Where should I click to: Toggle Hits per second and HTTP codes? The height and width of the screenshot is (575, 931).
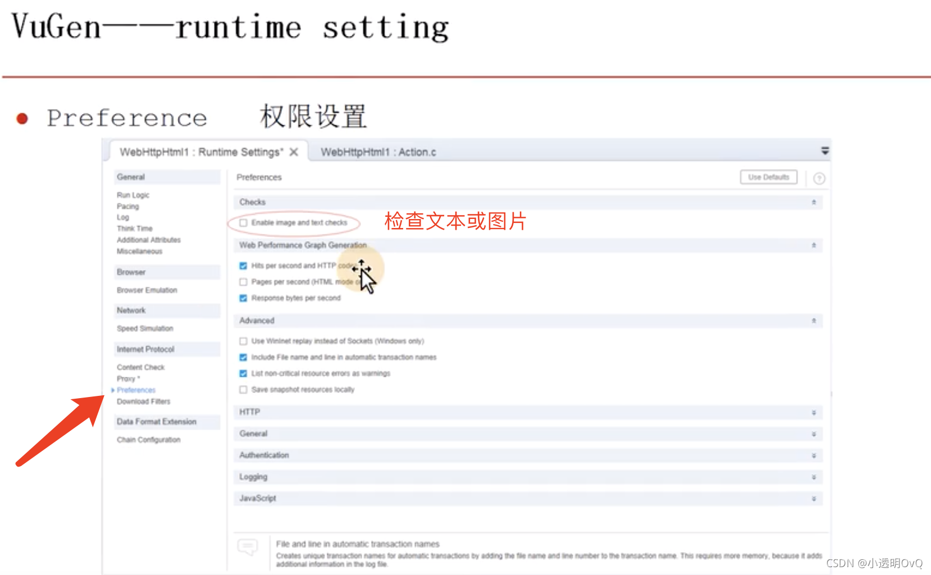(243, 266)
